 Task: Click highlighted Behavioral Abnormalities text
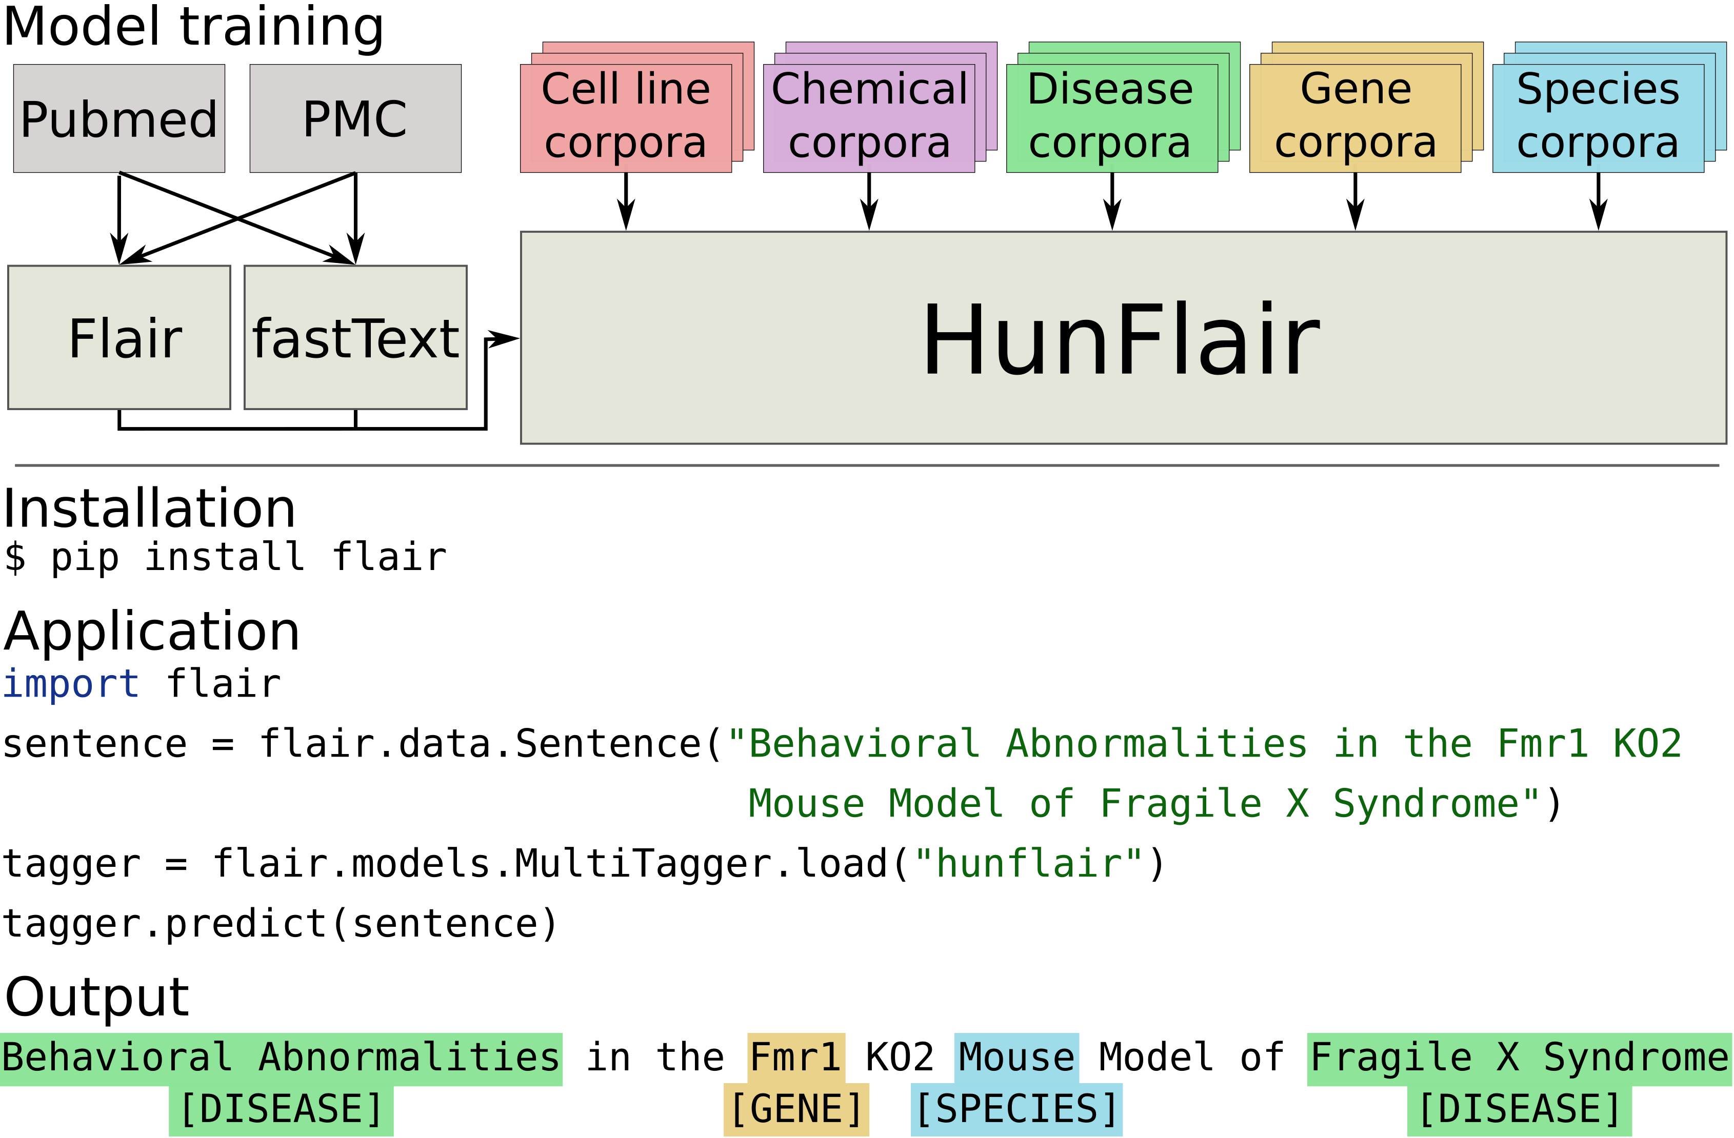[x=281, y=1057]
